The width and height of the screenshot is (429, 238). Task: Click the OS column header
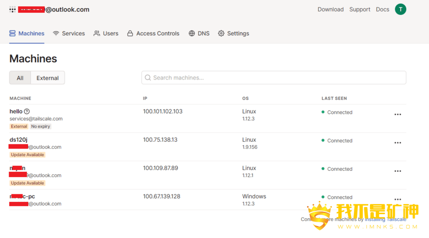245,99
